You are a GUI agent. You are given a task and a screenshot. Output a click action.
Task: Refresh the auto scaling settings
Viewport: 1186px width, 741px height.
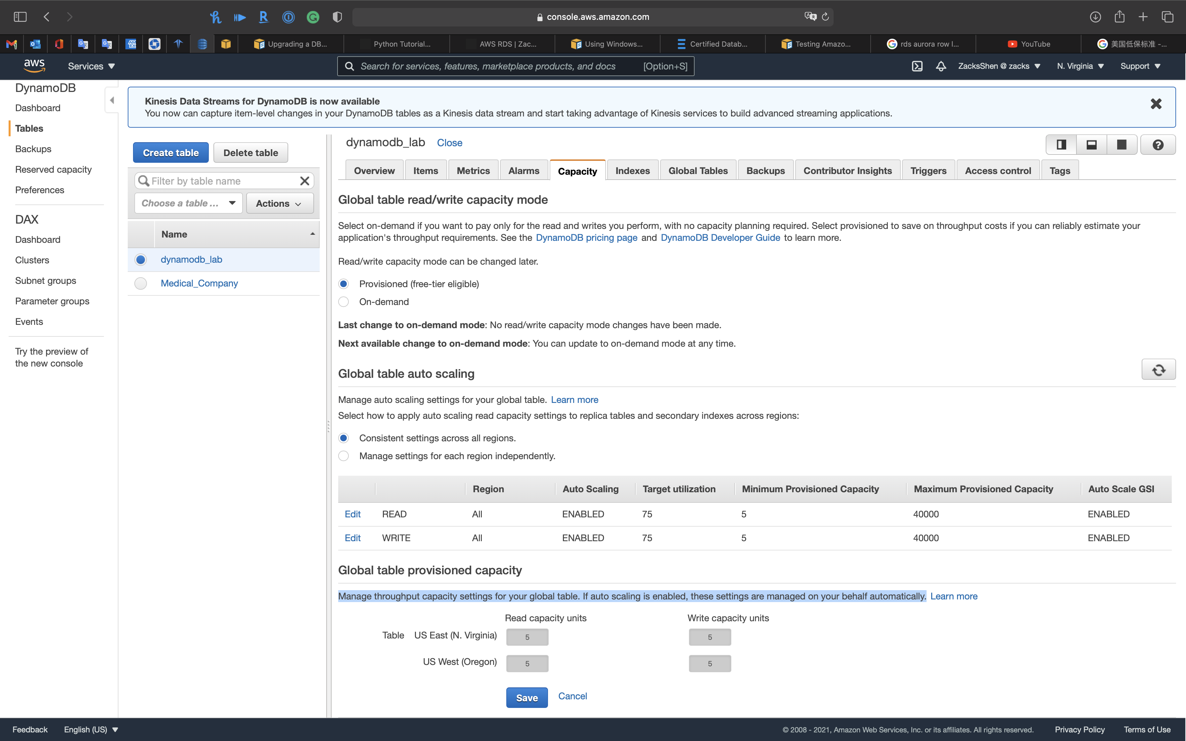[x=1158, y=370]
